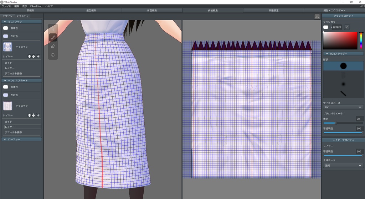Move ペンシルスカート layer up with up arrow
The image size is (365, 199).
tap(29, 115)
